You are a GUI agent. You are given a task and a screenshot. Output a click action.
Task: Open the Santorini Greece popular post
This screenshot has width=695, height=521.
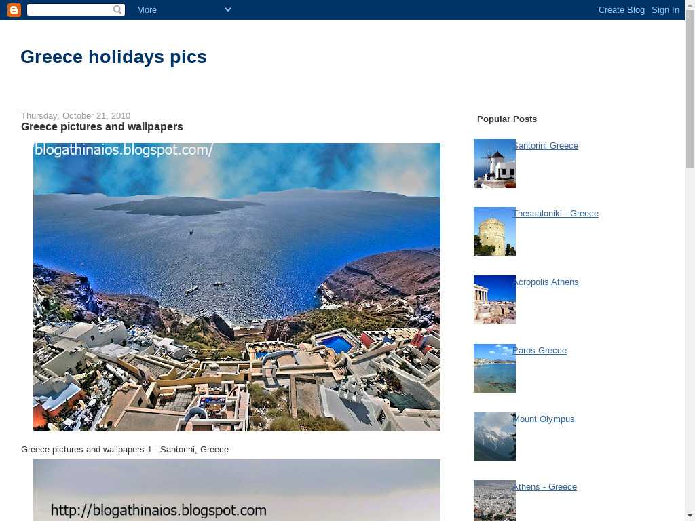pos(546,146)
